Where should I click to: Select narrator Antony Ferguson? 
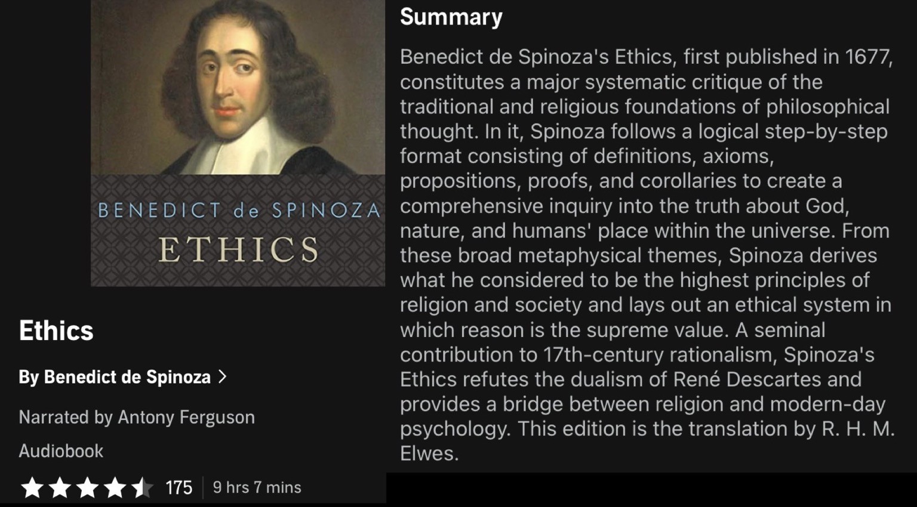(x=186, y=417)
